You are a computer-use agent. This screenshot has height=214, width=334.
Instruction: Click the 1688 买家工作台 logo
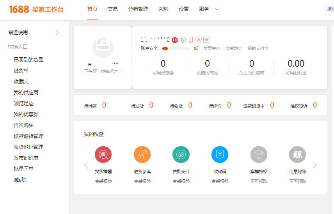36,9
